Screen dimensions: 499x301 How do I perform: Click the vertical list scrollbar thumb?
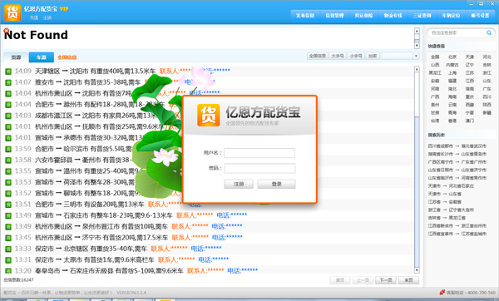pyautogui.click(x=417, y=191)
